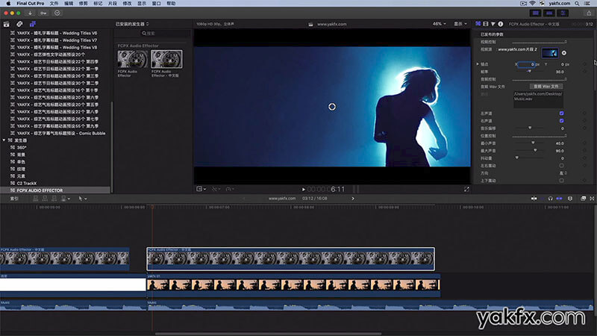Open Spotlight search in menu bar

coord(577,3)
